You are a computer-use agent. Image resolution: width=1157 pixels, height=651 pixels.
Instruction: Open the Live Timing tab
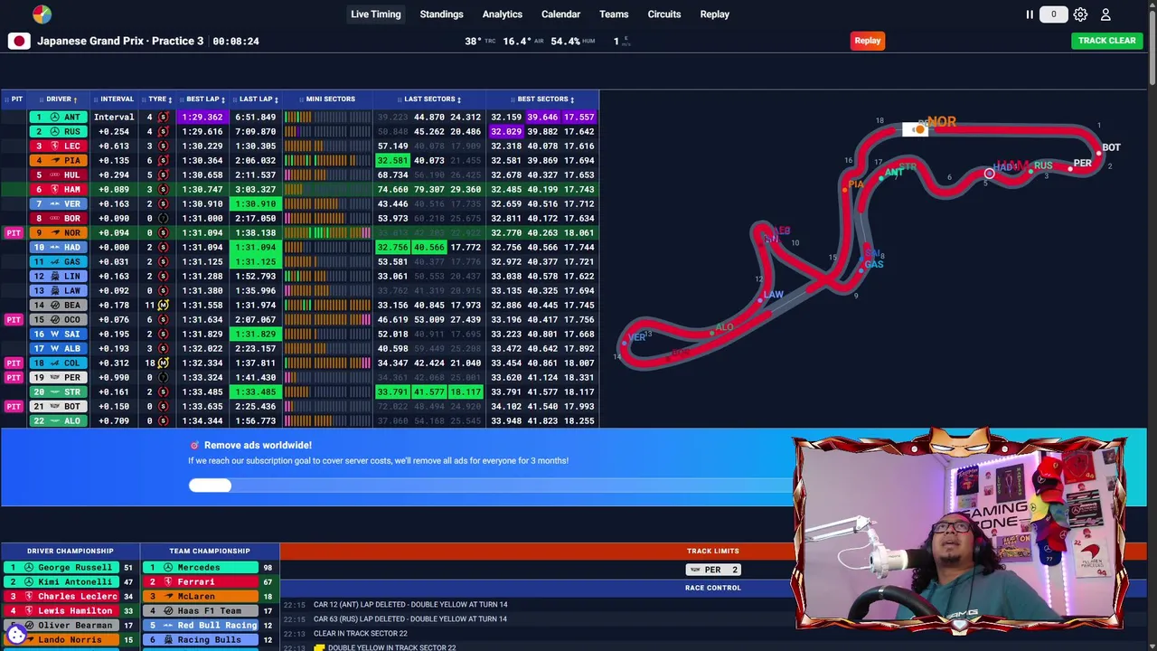(x=375, y=14)
